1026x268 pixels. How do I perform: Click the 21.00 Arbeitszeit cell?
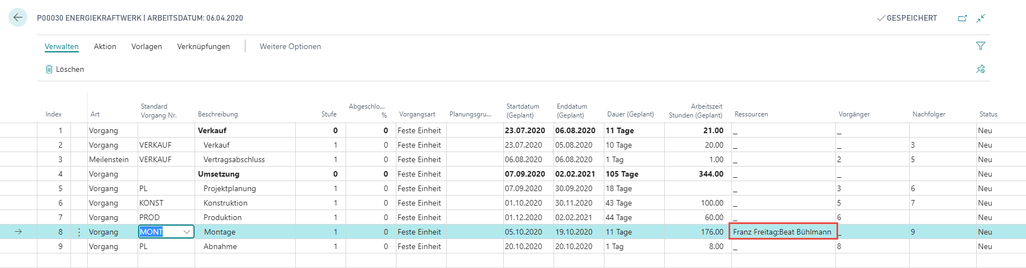(698, 130)
